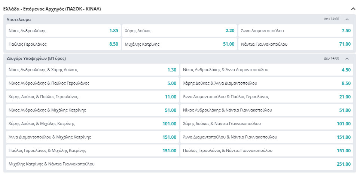Bet on Άννα Διαμαντοπούλου at 7.50
357x177 pixels.
[296, 31]
